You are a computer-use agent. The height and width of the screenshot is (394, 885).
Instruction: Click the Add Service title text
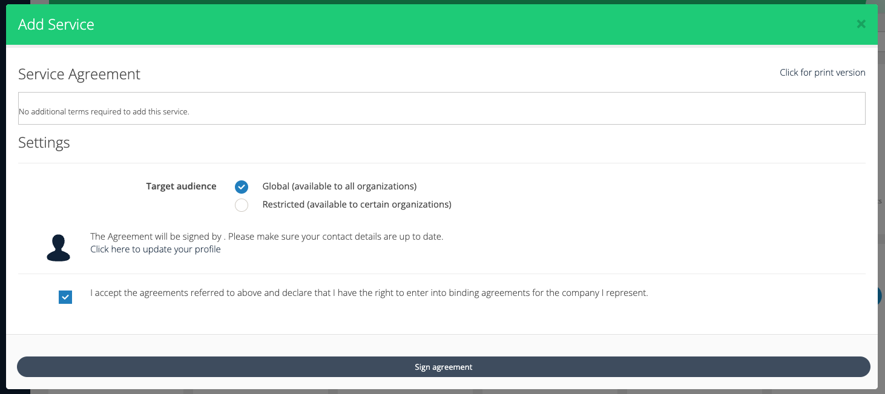(56, 25)
